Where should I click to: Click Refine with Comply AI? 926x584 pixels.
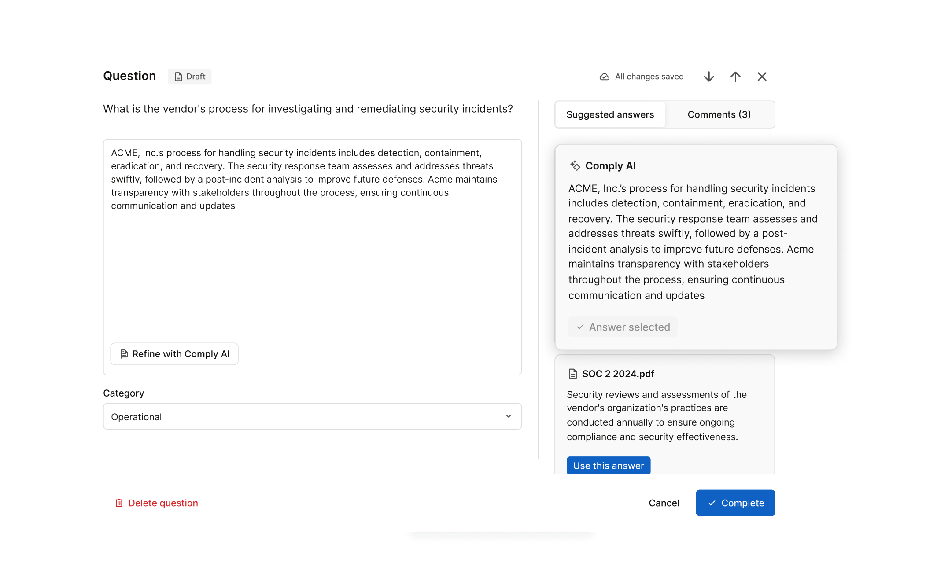click(x=174, y=353)
